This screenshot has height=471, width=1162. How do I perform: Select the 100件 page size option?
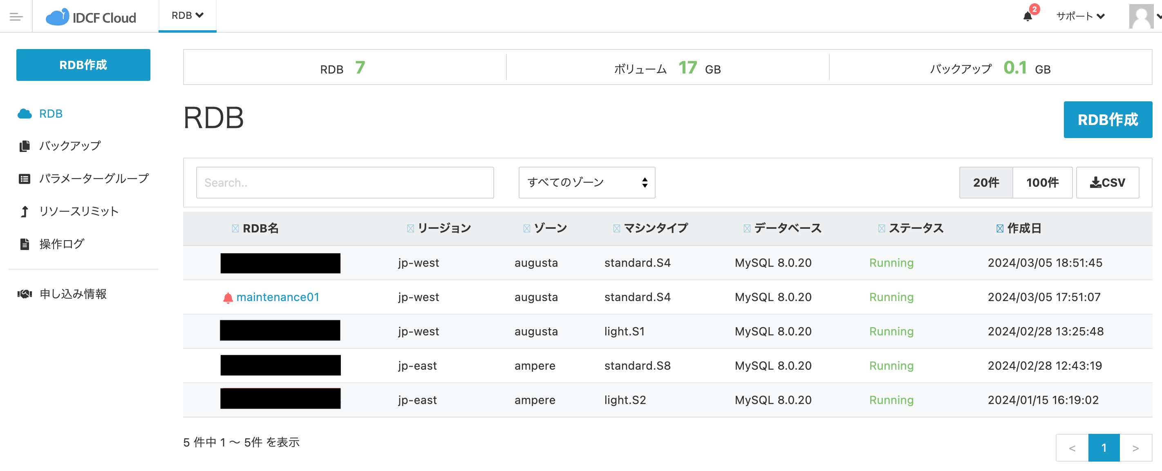point(1043,183)
